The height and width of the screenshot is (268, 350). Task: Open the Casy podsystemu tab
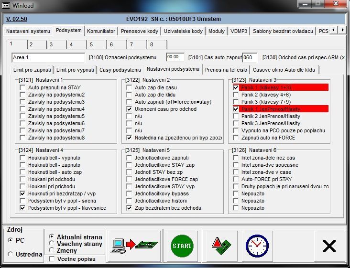coord(120,70)
